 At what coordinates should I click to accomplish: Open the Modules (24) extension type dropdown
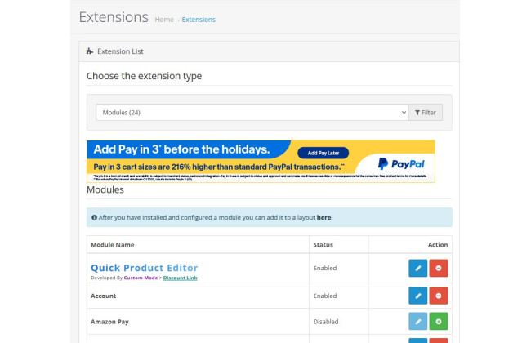(252, 113)
